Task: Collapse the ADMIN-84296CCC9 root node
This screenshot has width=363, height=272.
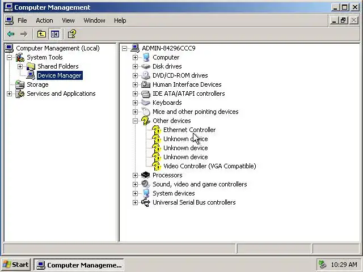Action: pos(125,48)
